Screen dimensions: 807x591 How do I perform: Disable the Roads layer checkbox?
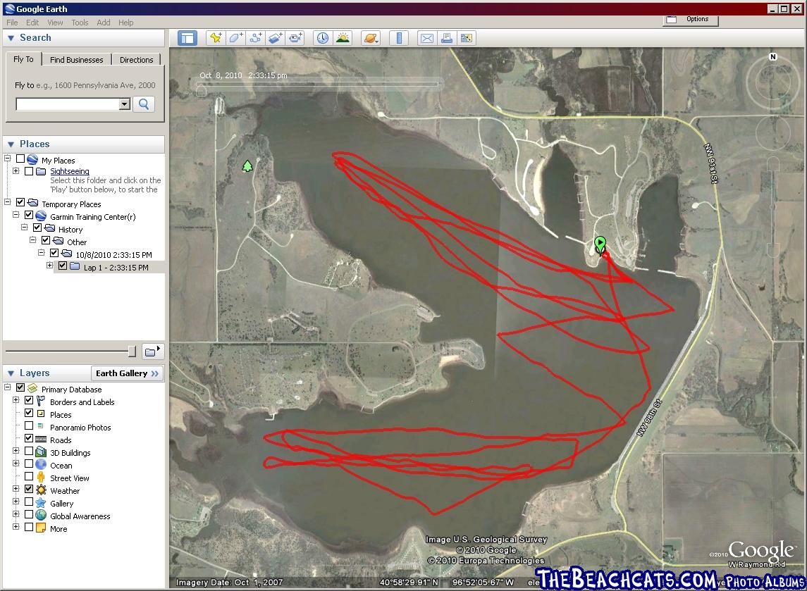29,438
